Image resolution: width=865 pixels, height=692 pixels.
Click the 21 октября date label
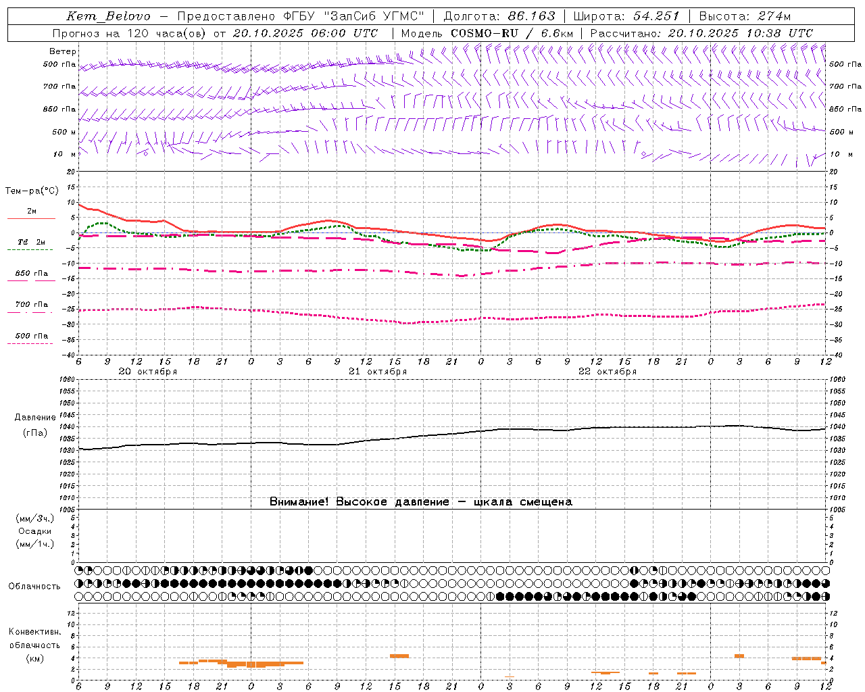click(378, 372)
